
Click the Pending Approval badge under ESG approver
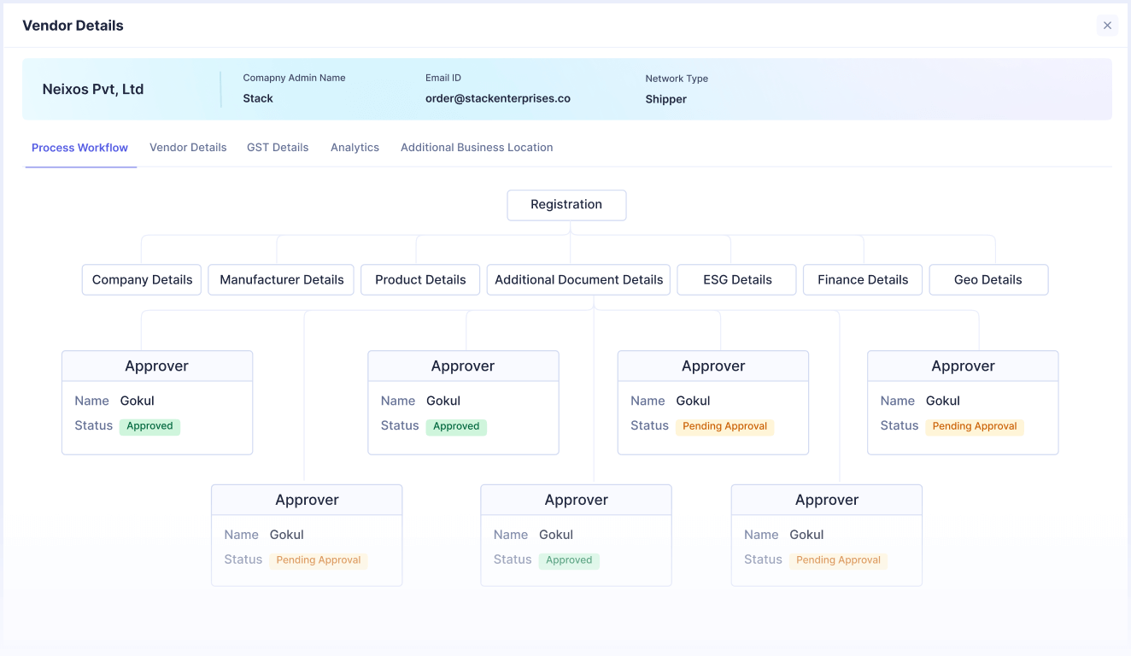(x=724, y=425)
